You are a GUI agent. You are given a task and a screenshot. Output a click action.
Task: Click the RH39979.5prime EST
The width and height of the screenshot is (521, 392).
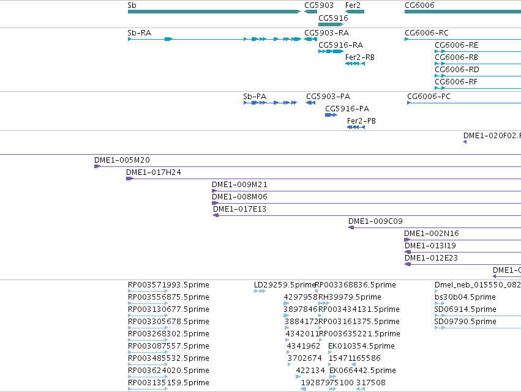324,303
